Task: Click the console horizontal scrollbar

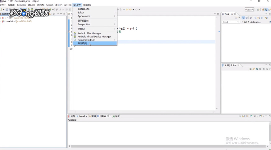Action: click(x=168, y=146)
